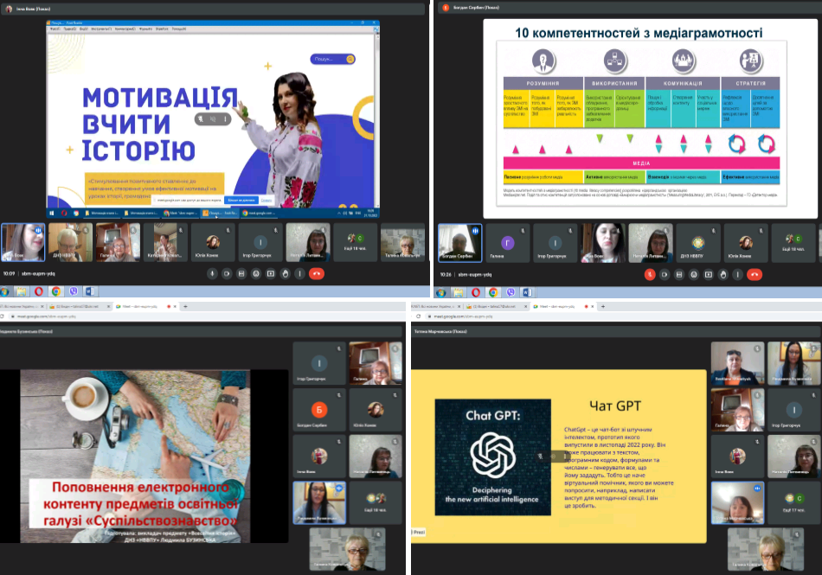This screenshot has width=822, height=575.
Task: Open three-dot more options in 10:26 meeting
Action: [738, 273]
